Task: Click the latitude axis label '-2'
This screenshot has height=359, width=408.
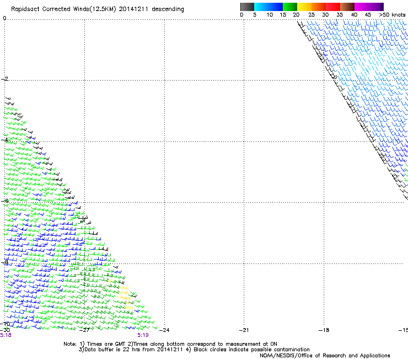Action: [x=5, y=79]
